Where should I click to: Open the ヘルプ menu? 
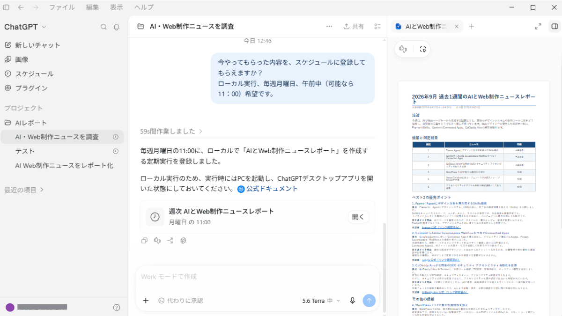tap(144, 7)
